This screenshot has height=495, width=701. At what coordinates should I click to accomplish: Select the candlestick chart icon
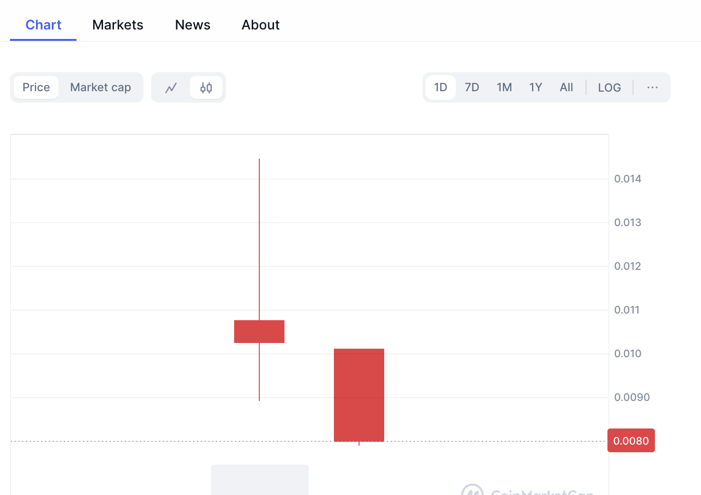(x=206, y=88)
